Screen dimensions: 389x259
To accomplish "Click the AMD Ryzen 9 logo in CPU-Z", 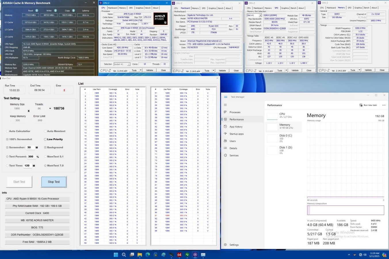I will click(x=160, y=18).
